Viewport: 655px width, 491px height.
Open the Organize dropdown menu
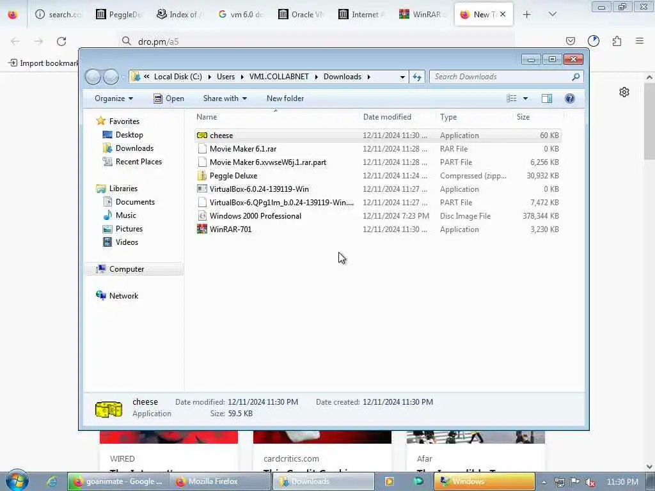(x=114, y=98)
